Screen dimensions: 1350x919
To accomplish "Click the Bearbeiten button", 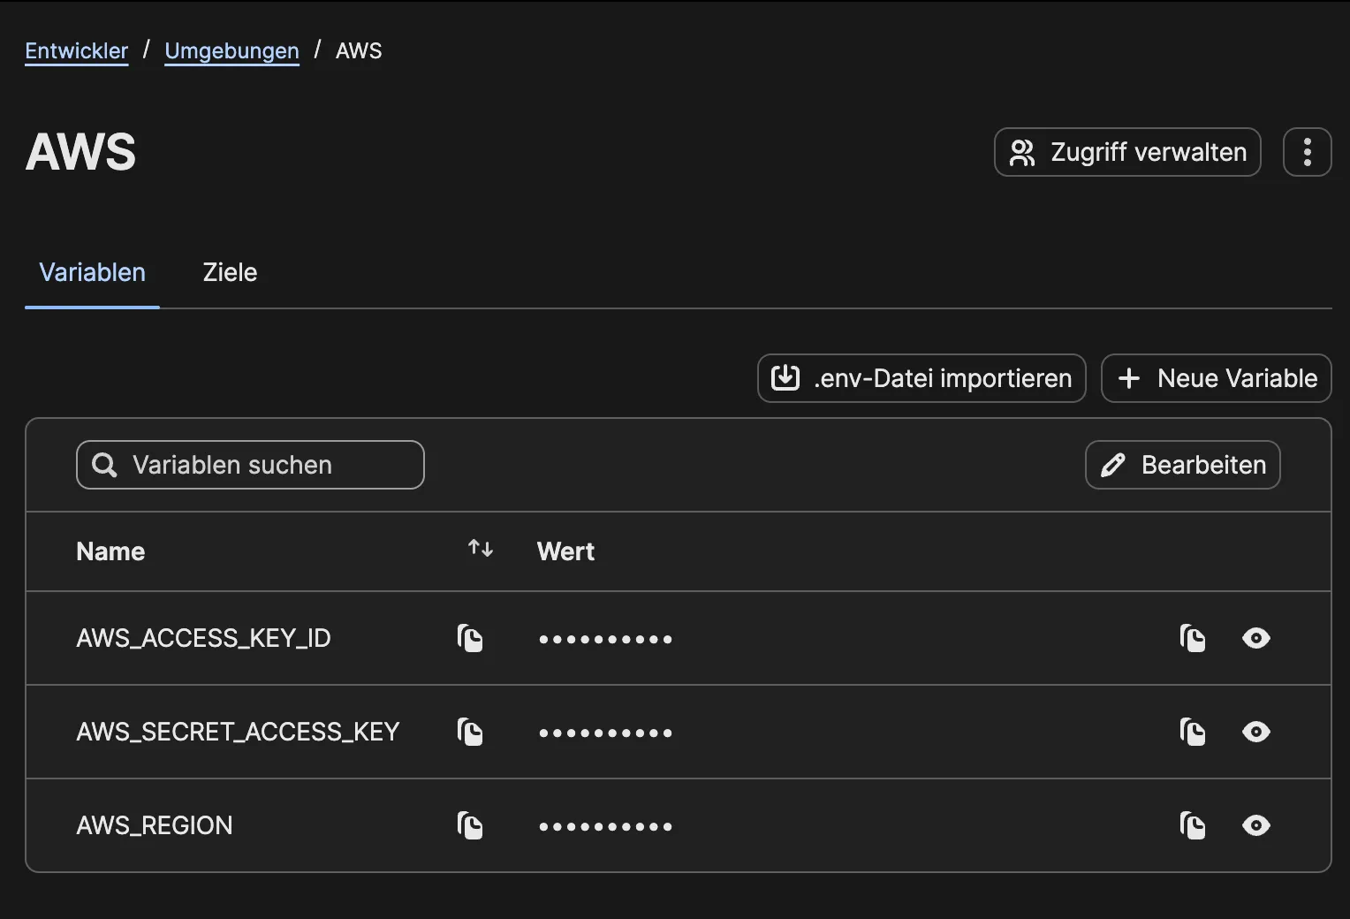I will point(1183,465).
